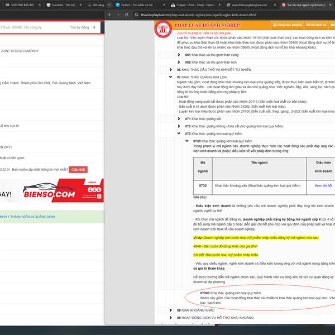Click the 0730 Khai thác quặng kim loại quý hiếm heading
This screenshot has width=335, height=335.
tap(222, 141)
